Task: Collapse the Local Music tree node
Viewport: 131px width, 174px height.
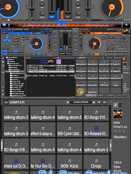Action: click(5, 58)
